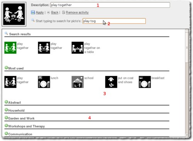The image size is (193, 141).
Task: Click the large selected activity pictogram preview
Action: tap(14, 14)
